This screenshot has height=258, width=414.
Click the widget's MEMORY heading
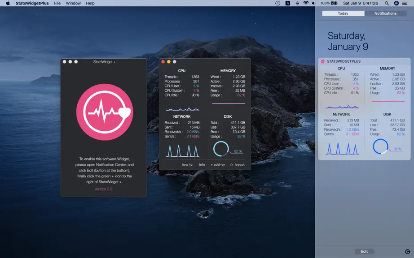(388, 69)
